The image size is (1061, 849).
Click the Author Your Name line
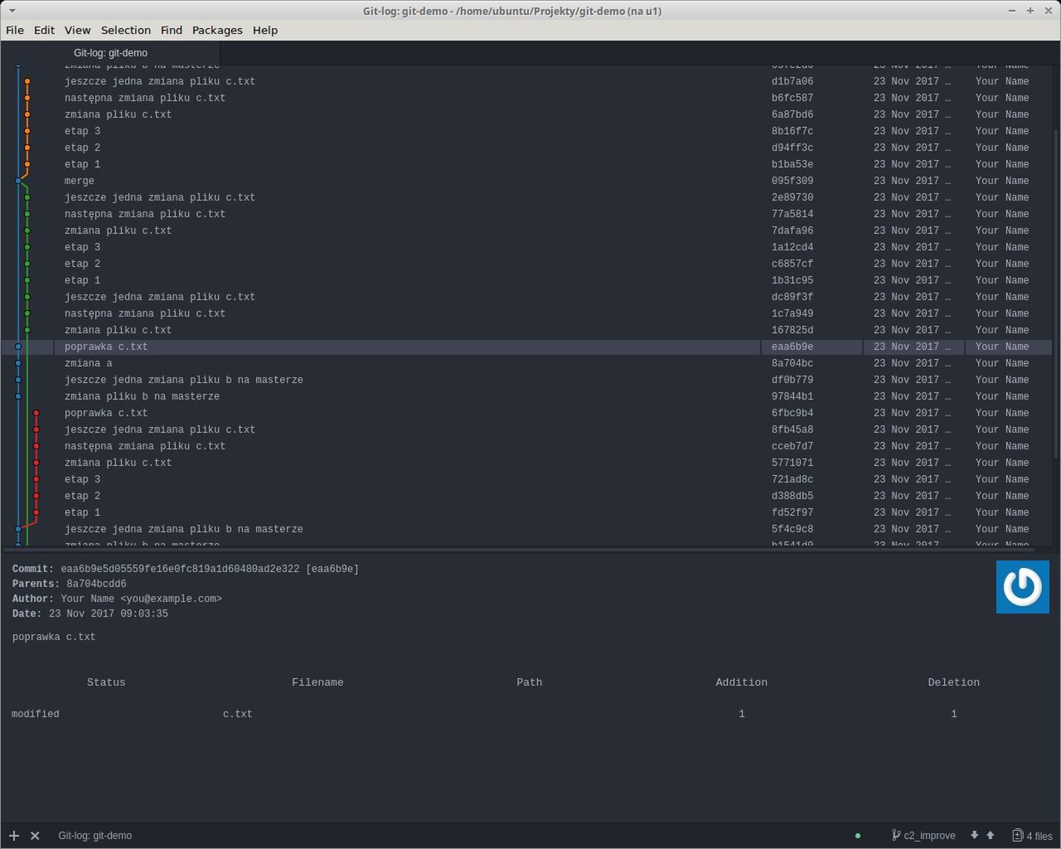click(x=117, y=599)
